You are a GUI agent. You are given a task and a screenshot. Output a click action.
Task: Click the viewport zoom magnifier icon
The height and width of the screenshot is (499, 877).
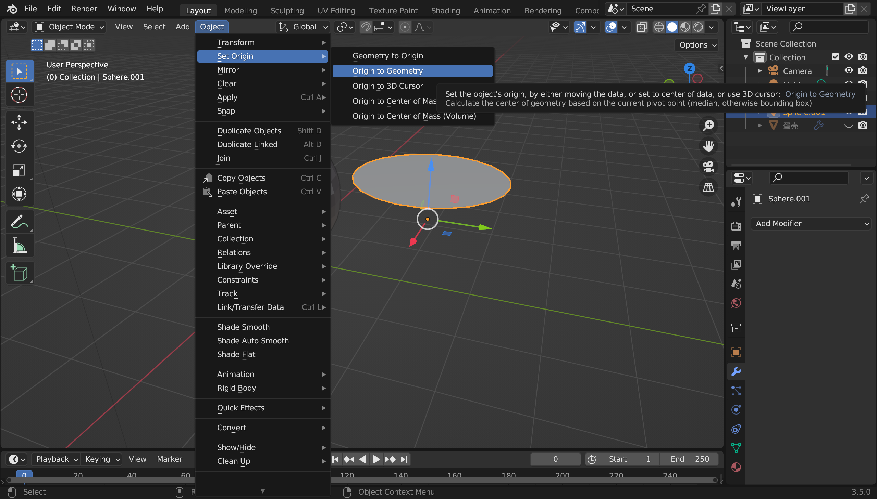coord(708,126)
